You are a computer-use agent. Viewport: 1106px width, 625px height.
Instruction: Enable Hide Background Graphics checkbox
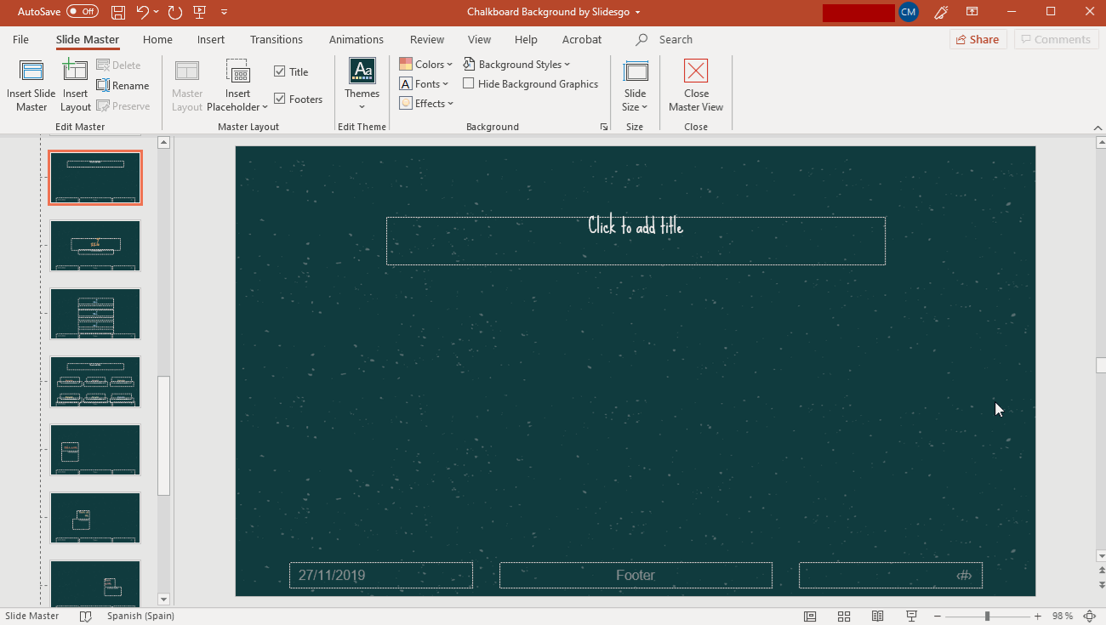click(x=469, y=84)
